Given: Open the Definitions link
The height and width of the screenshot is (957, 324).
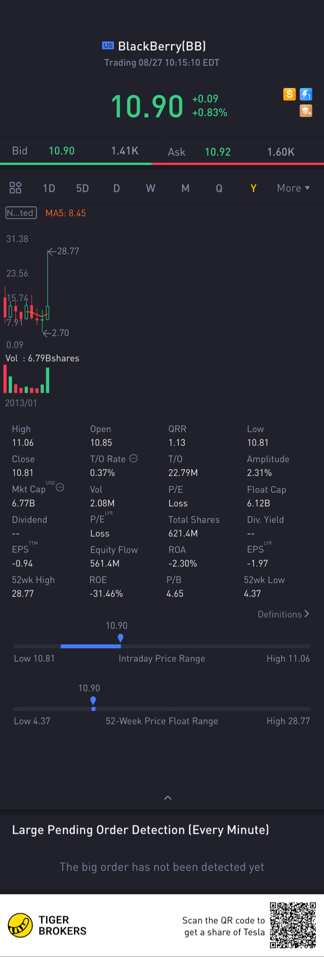Looking at the screenshot, I should [283, 614].
